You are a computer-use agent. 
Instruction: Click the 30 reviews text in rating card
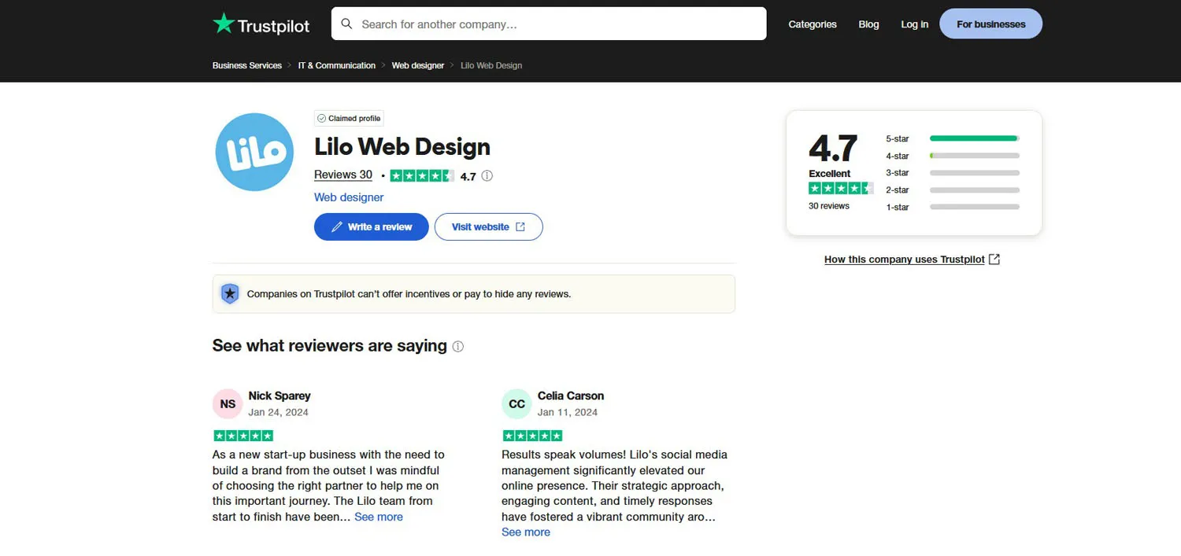tap(829, 206)
